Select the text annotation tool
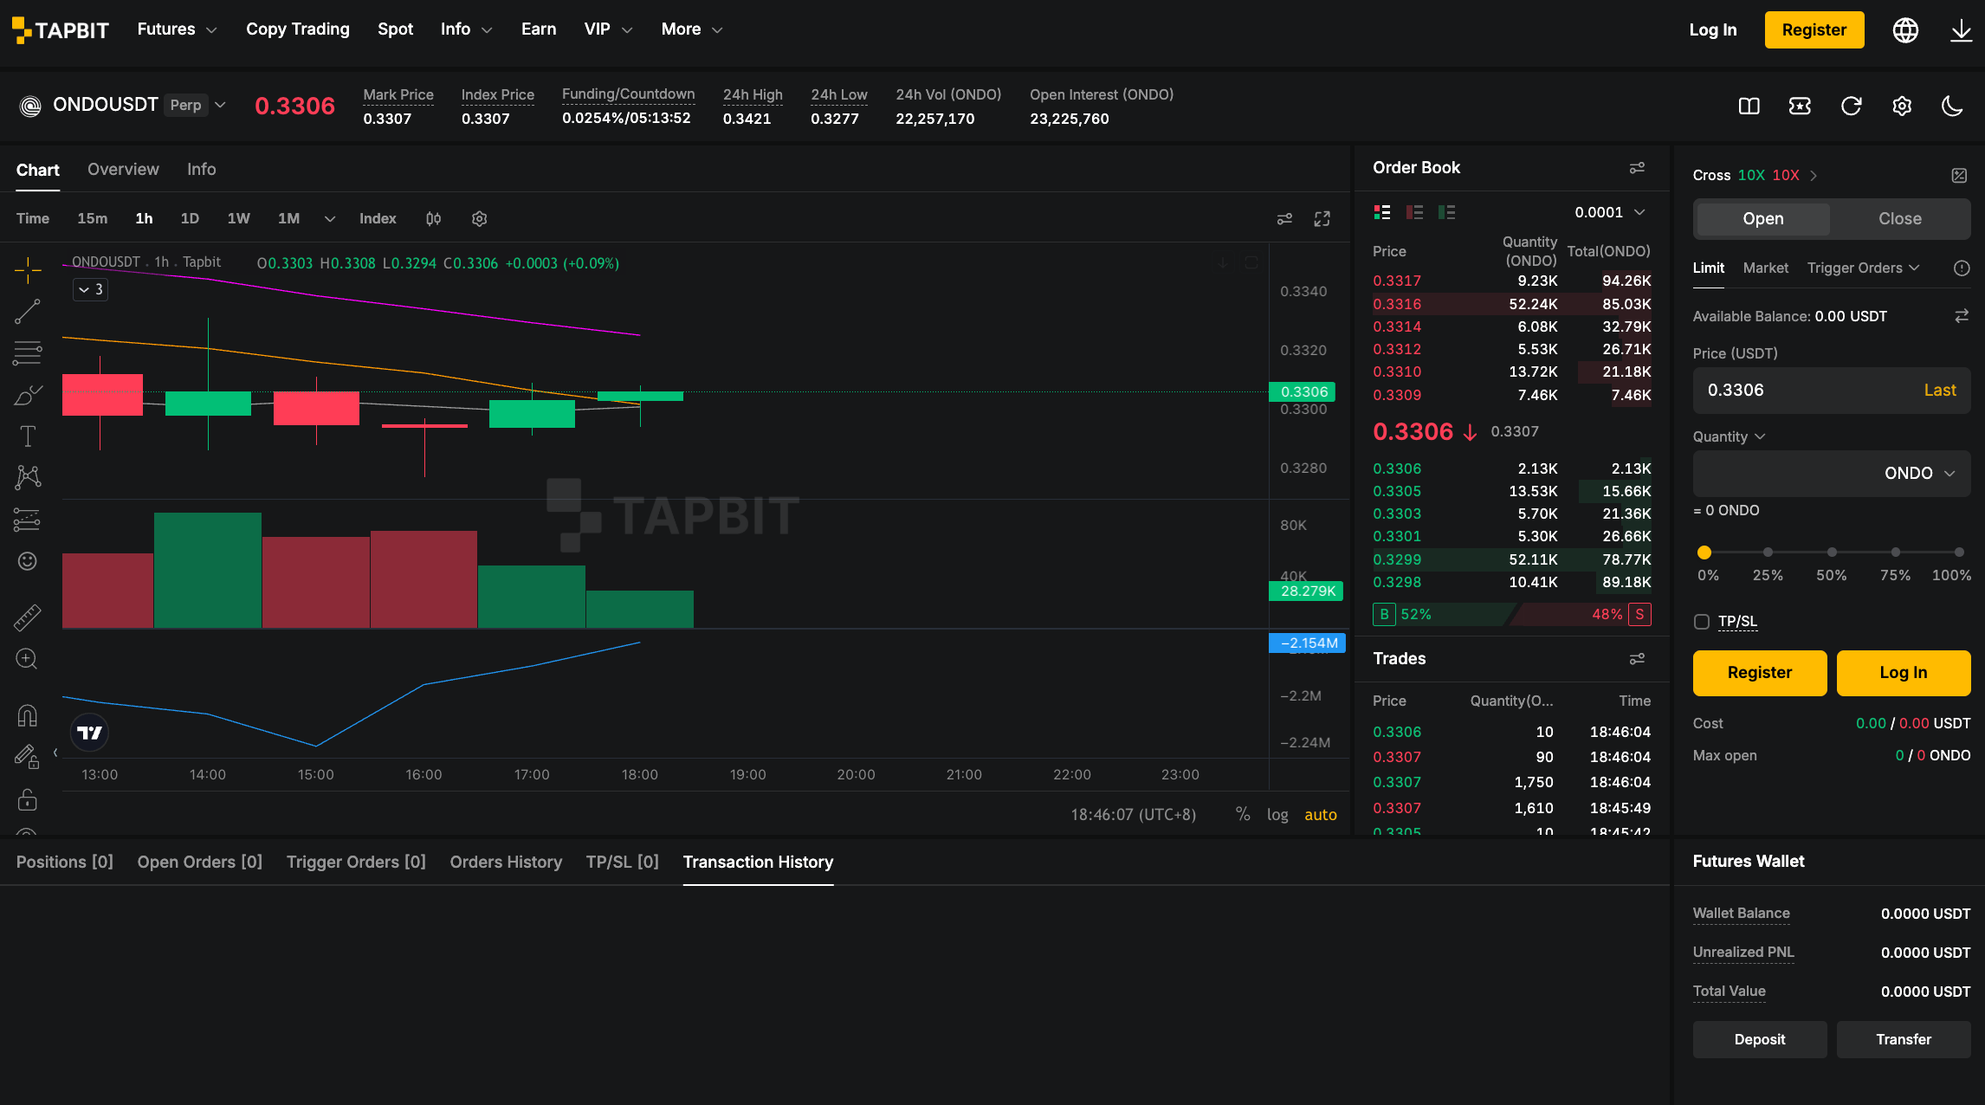Image resolution: width=1985 pixels, height=1105 pixels. [x=28, y=436]
